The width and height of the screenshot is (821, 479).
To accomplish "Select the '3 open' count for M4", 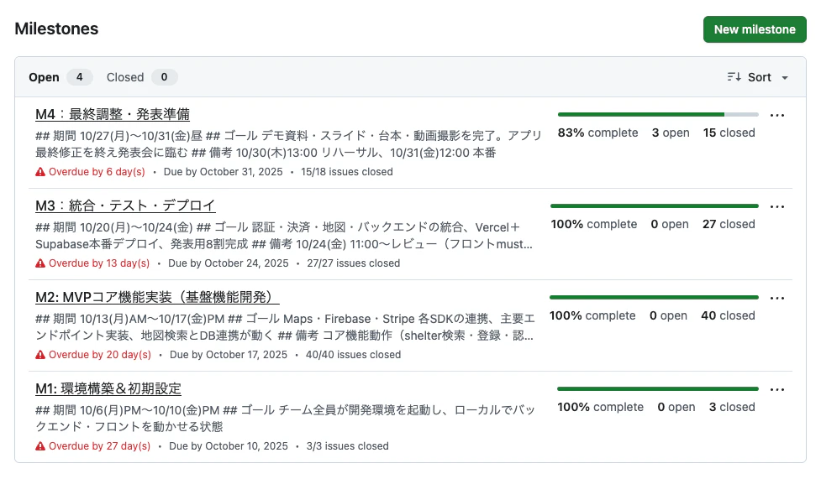I will (671, 133).
